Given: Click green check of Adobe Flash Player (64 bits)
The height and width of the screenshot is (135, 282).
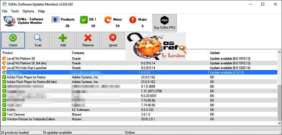Looking at the screenshot, I should [x=4, y=82].
